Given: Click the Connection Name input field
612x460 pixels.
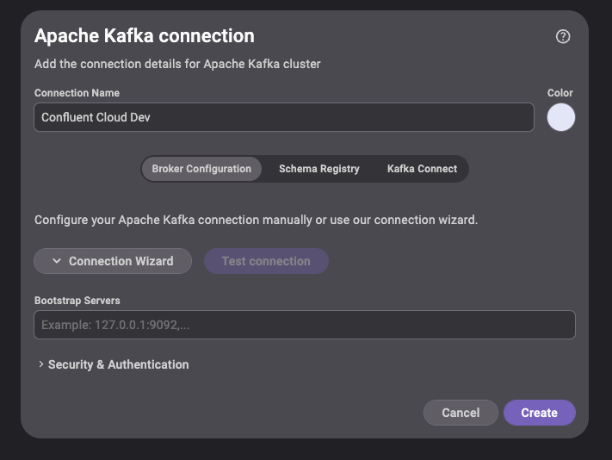Looking at the screenshot, I should [x=284, y=117].
